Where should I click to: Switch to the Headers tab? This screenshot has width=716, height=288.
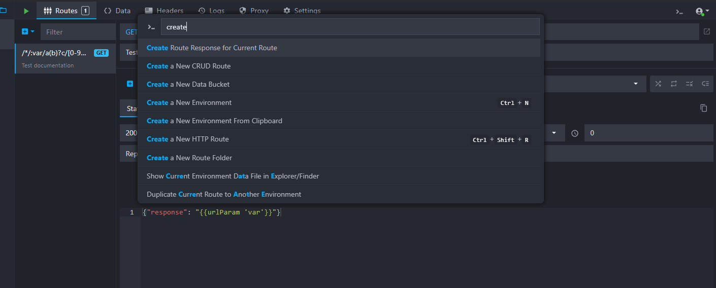[164, 11]
